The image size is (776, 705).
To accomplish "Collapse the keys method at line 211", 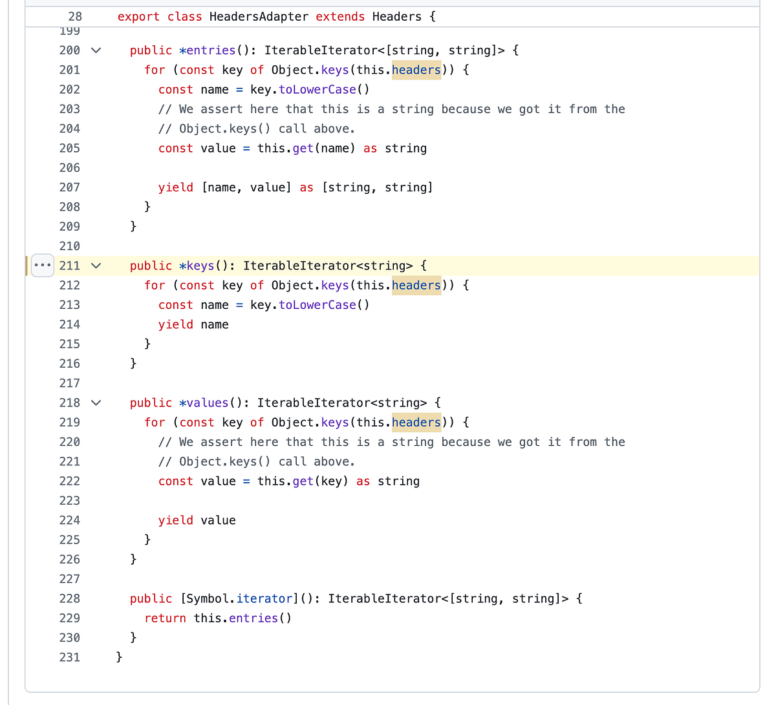I will point(96,265).
